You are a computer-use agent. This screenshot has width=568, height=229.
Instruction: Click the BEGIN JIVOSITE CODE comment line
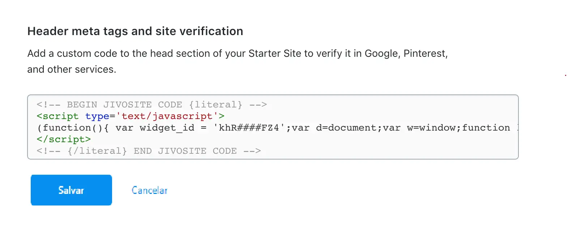point(151,105)
